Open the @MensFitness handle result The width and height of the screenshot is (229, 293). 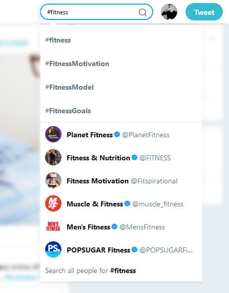[x=142, y=227]
